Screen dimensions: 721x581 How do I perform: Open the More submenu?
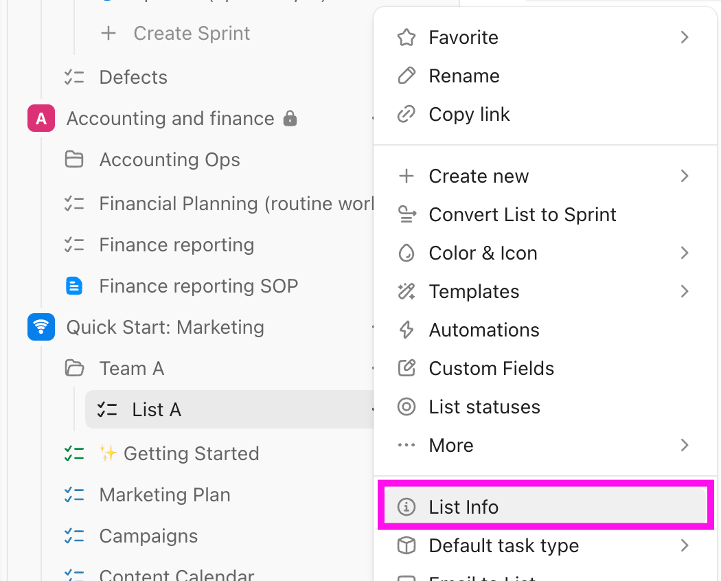pyautogui.click(x=451, y=446)
